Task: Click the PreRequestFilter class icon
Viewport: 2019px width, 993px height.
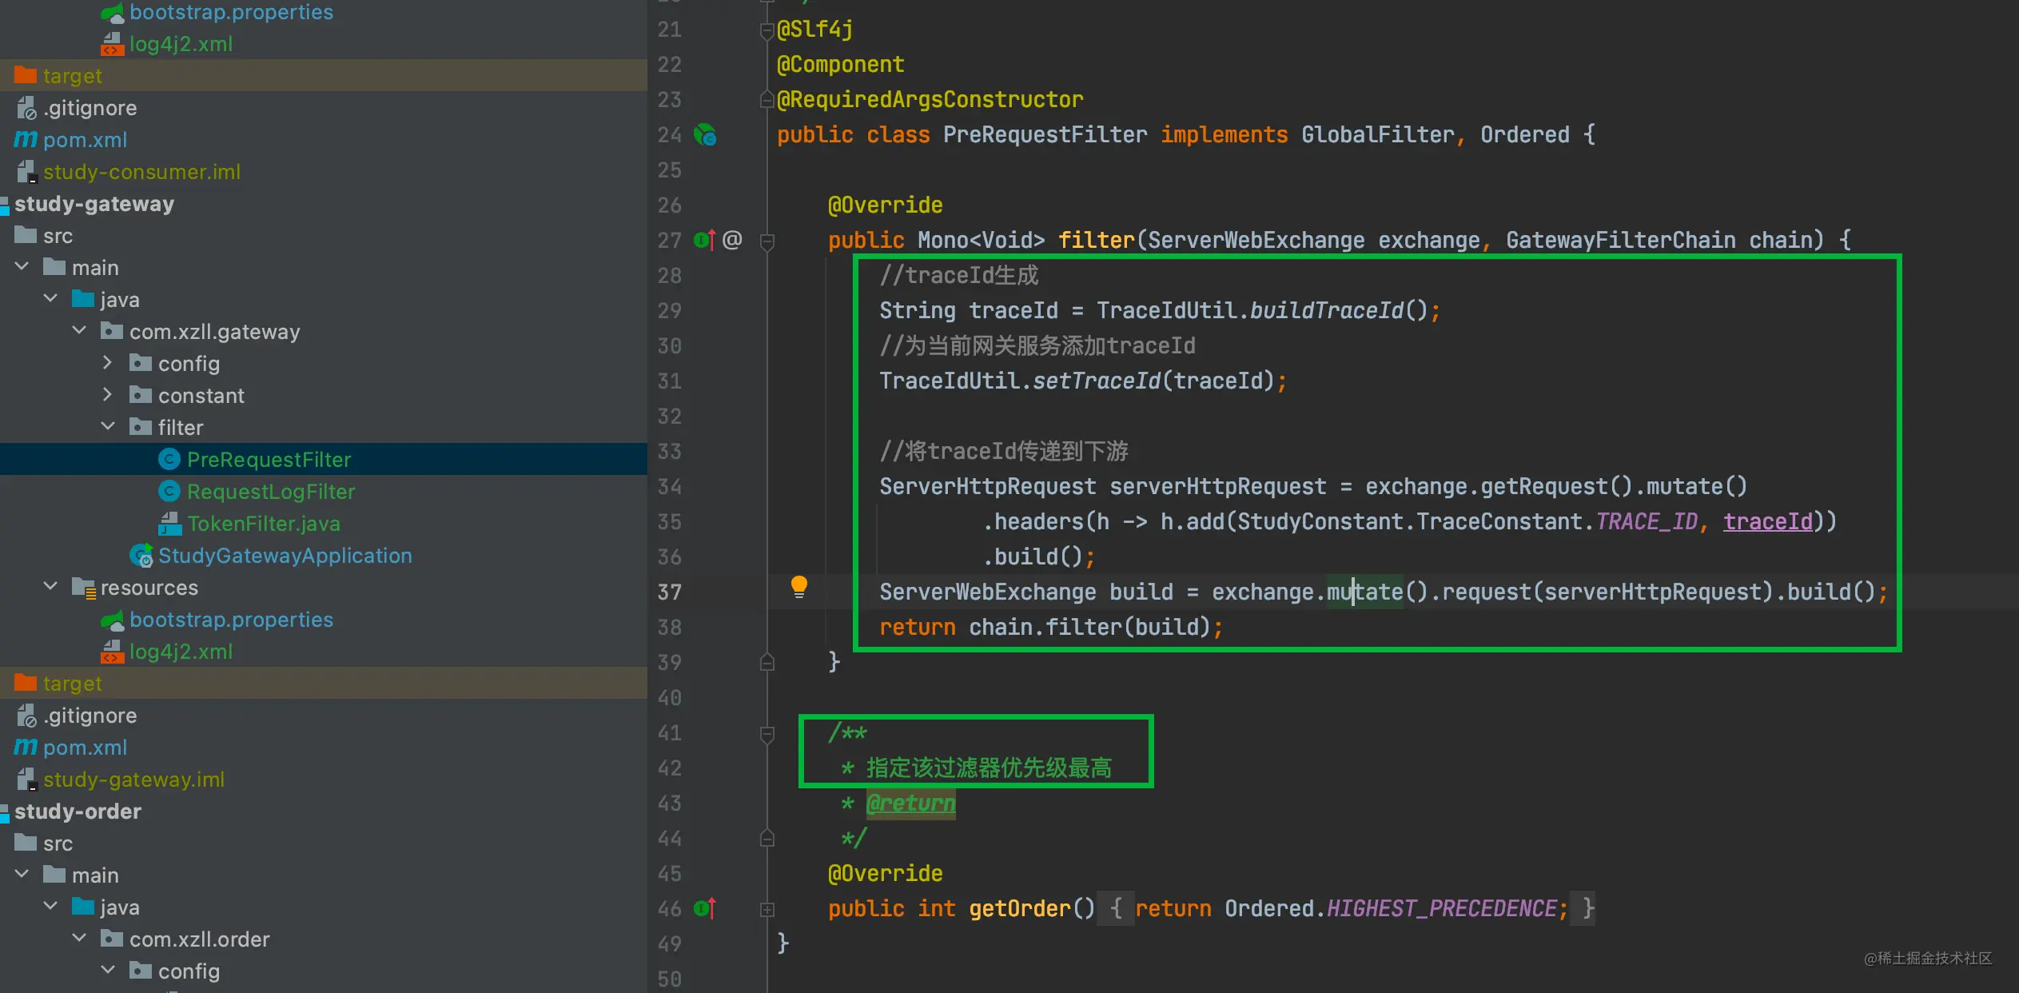Action: click(x=169, y=459)
